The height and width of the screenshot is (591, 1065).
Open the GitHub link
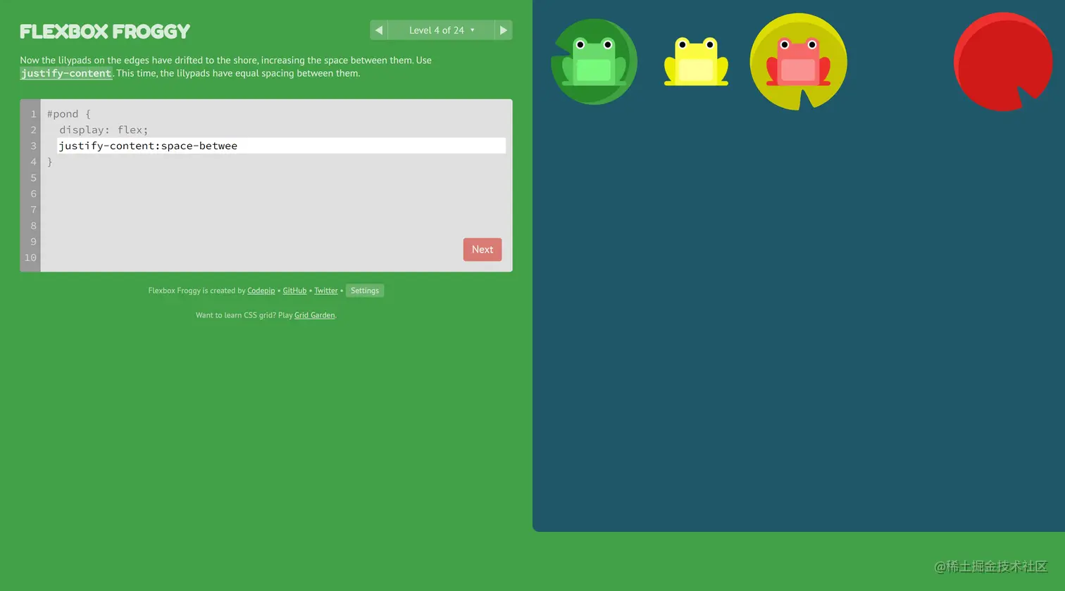pos(294,291)
